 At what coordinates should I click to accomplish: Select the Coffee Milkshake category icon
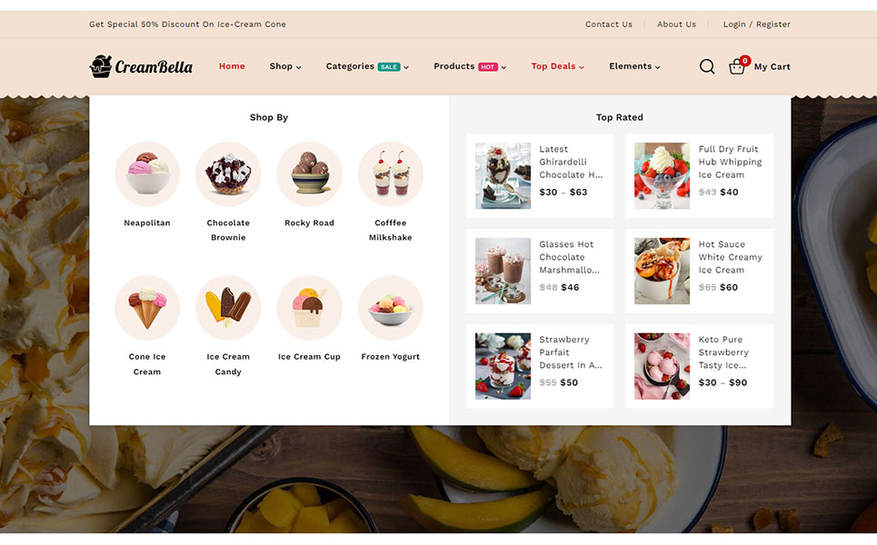click(x=391, y=173)
